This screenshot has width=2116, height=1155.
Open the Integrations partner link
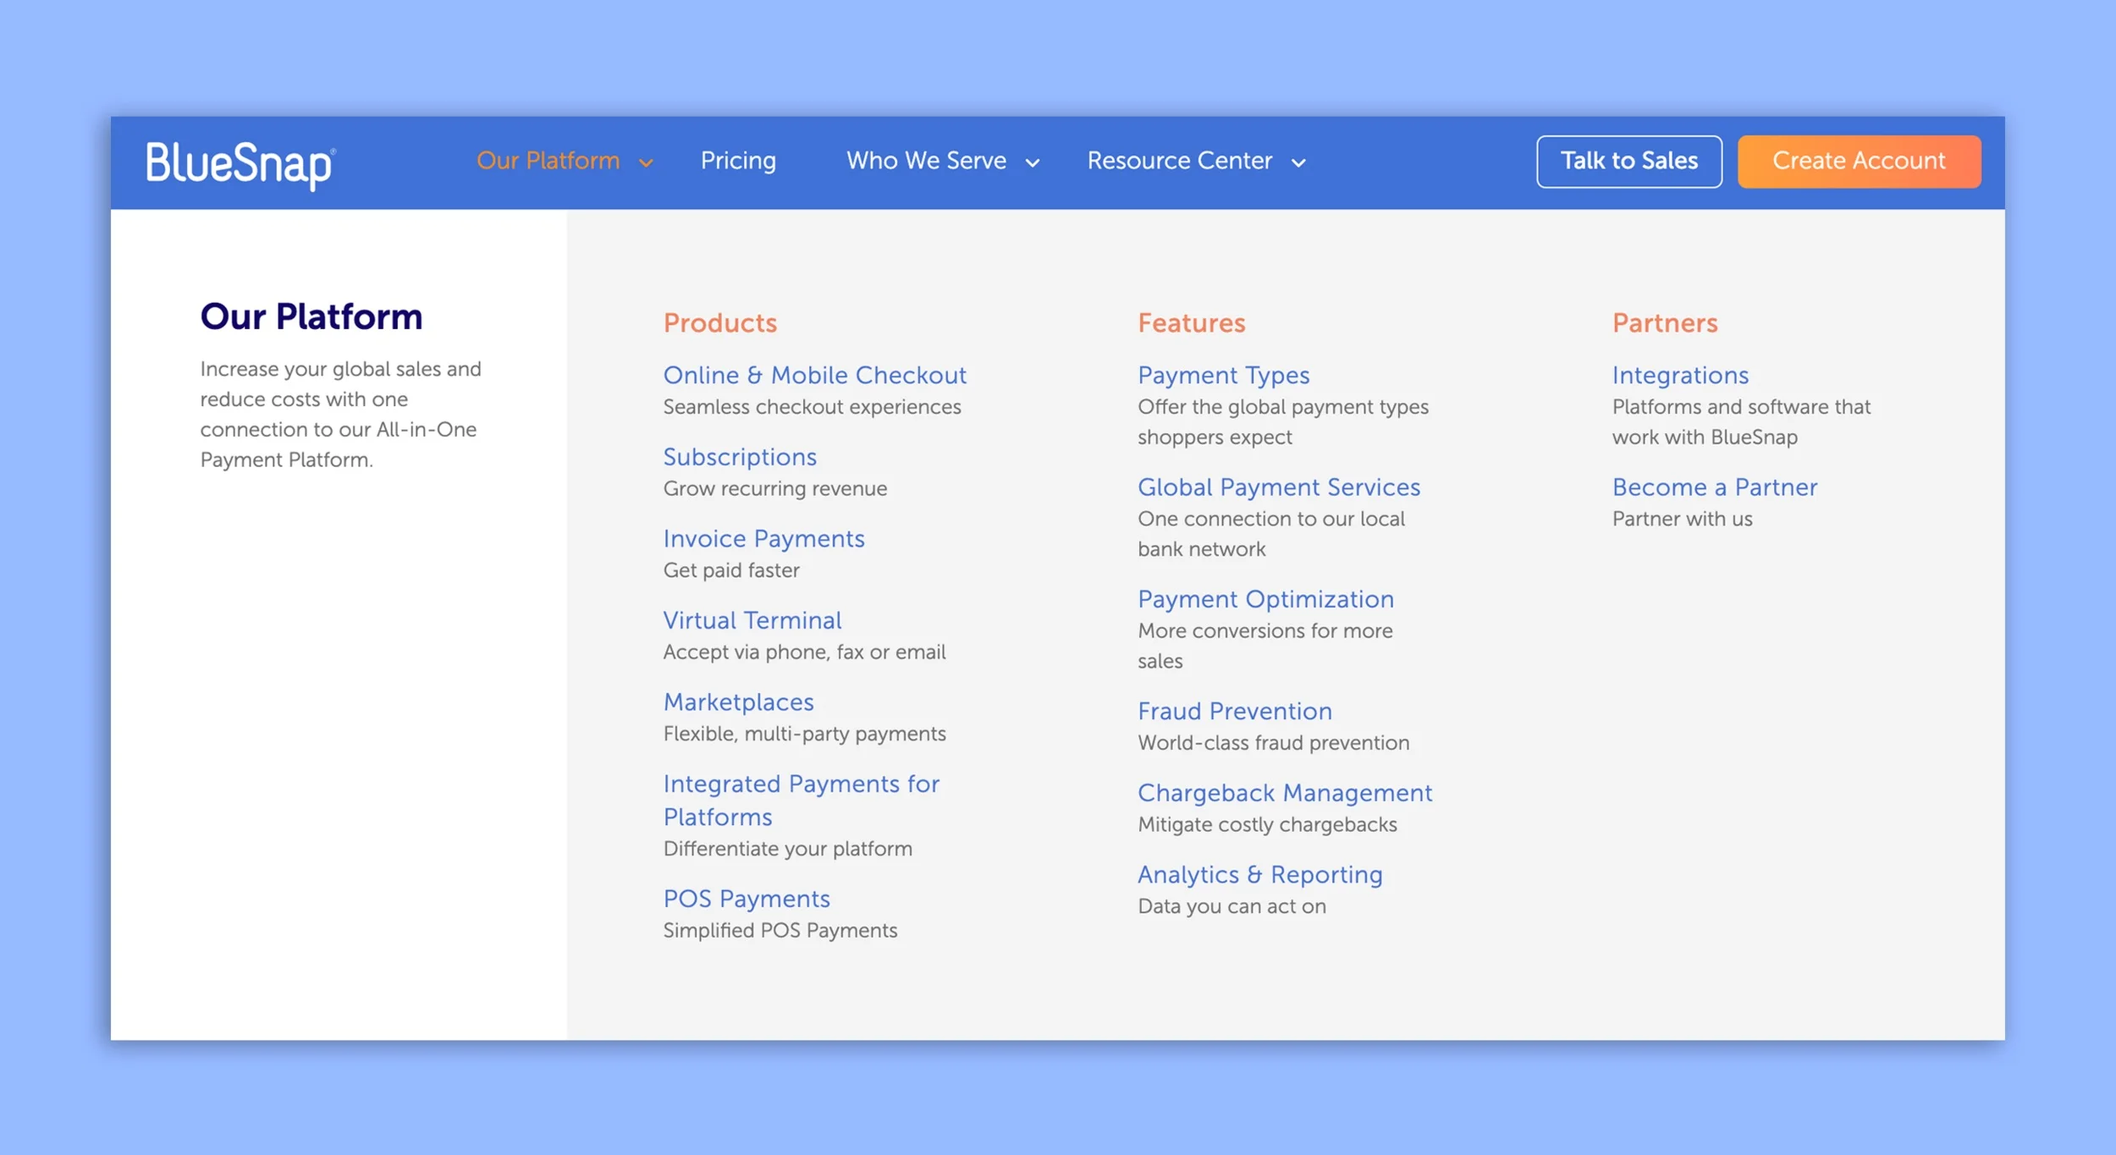[1680, 375]
